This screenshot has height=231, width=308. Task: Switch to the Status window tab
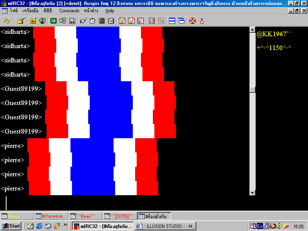pyautogui.click(x=17, y=216)
